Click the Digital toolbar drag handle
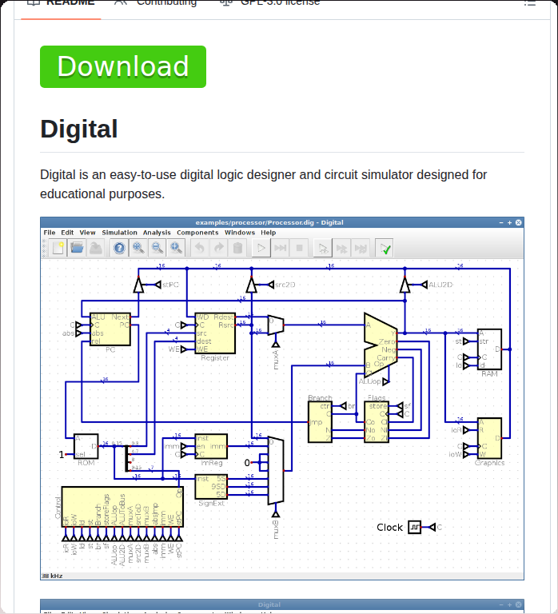 click(x=44, y=249)
